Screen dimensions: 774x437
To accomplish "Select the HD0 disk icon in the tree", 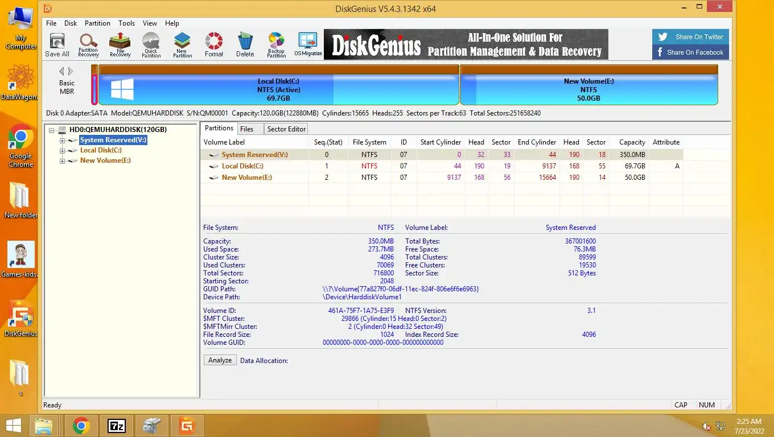I will [x=63, y=130].
